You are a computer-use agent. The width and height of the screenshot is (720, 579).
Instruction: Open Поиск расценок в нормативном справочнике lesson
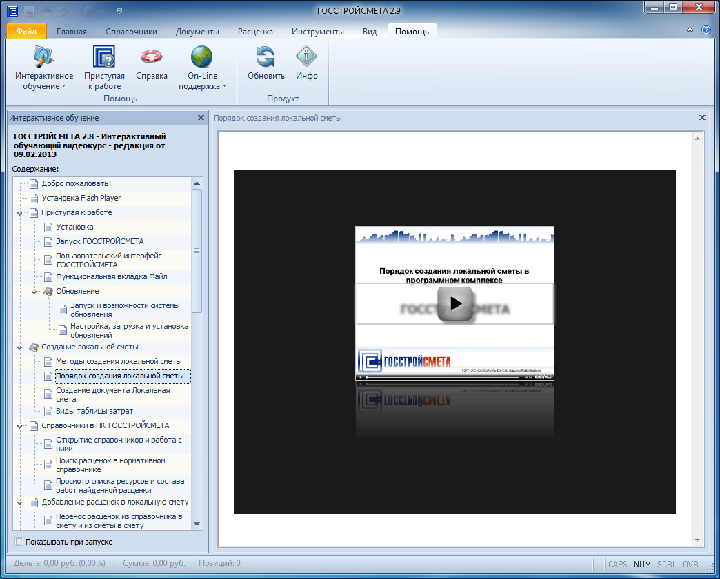pyautogui.click(x=110, y=465)
